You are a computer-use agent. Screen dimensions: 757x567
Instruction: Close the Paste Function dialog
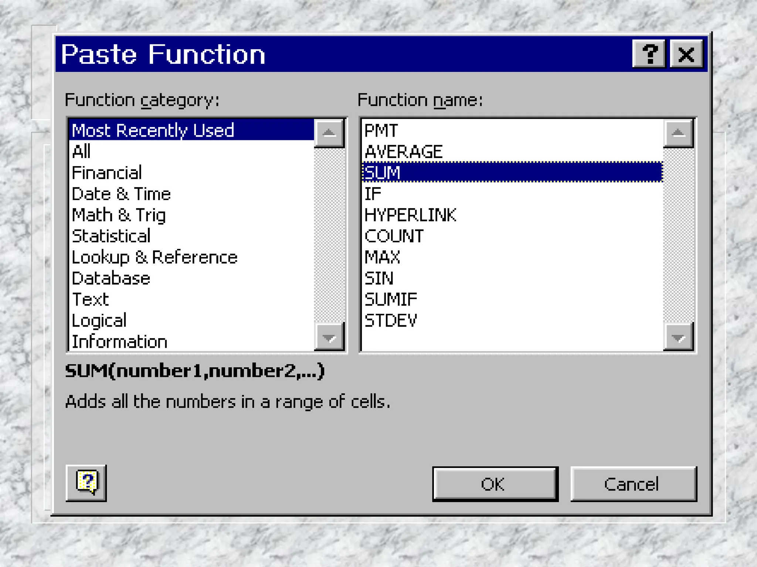[x=686, y=54]
